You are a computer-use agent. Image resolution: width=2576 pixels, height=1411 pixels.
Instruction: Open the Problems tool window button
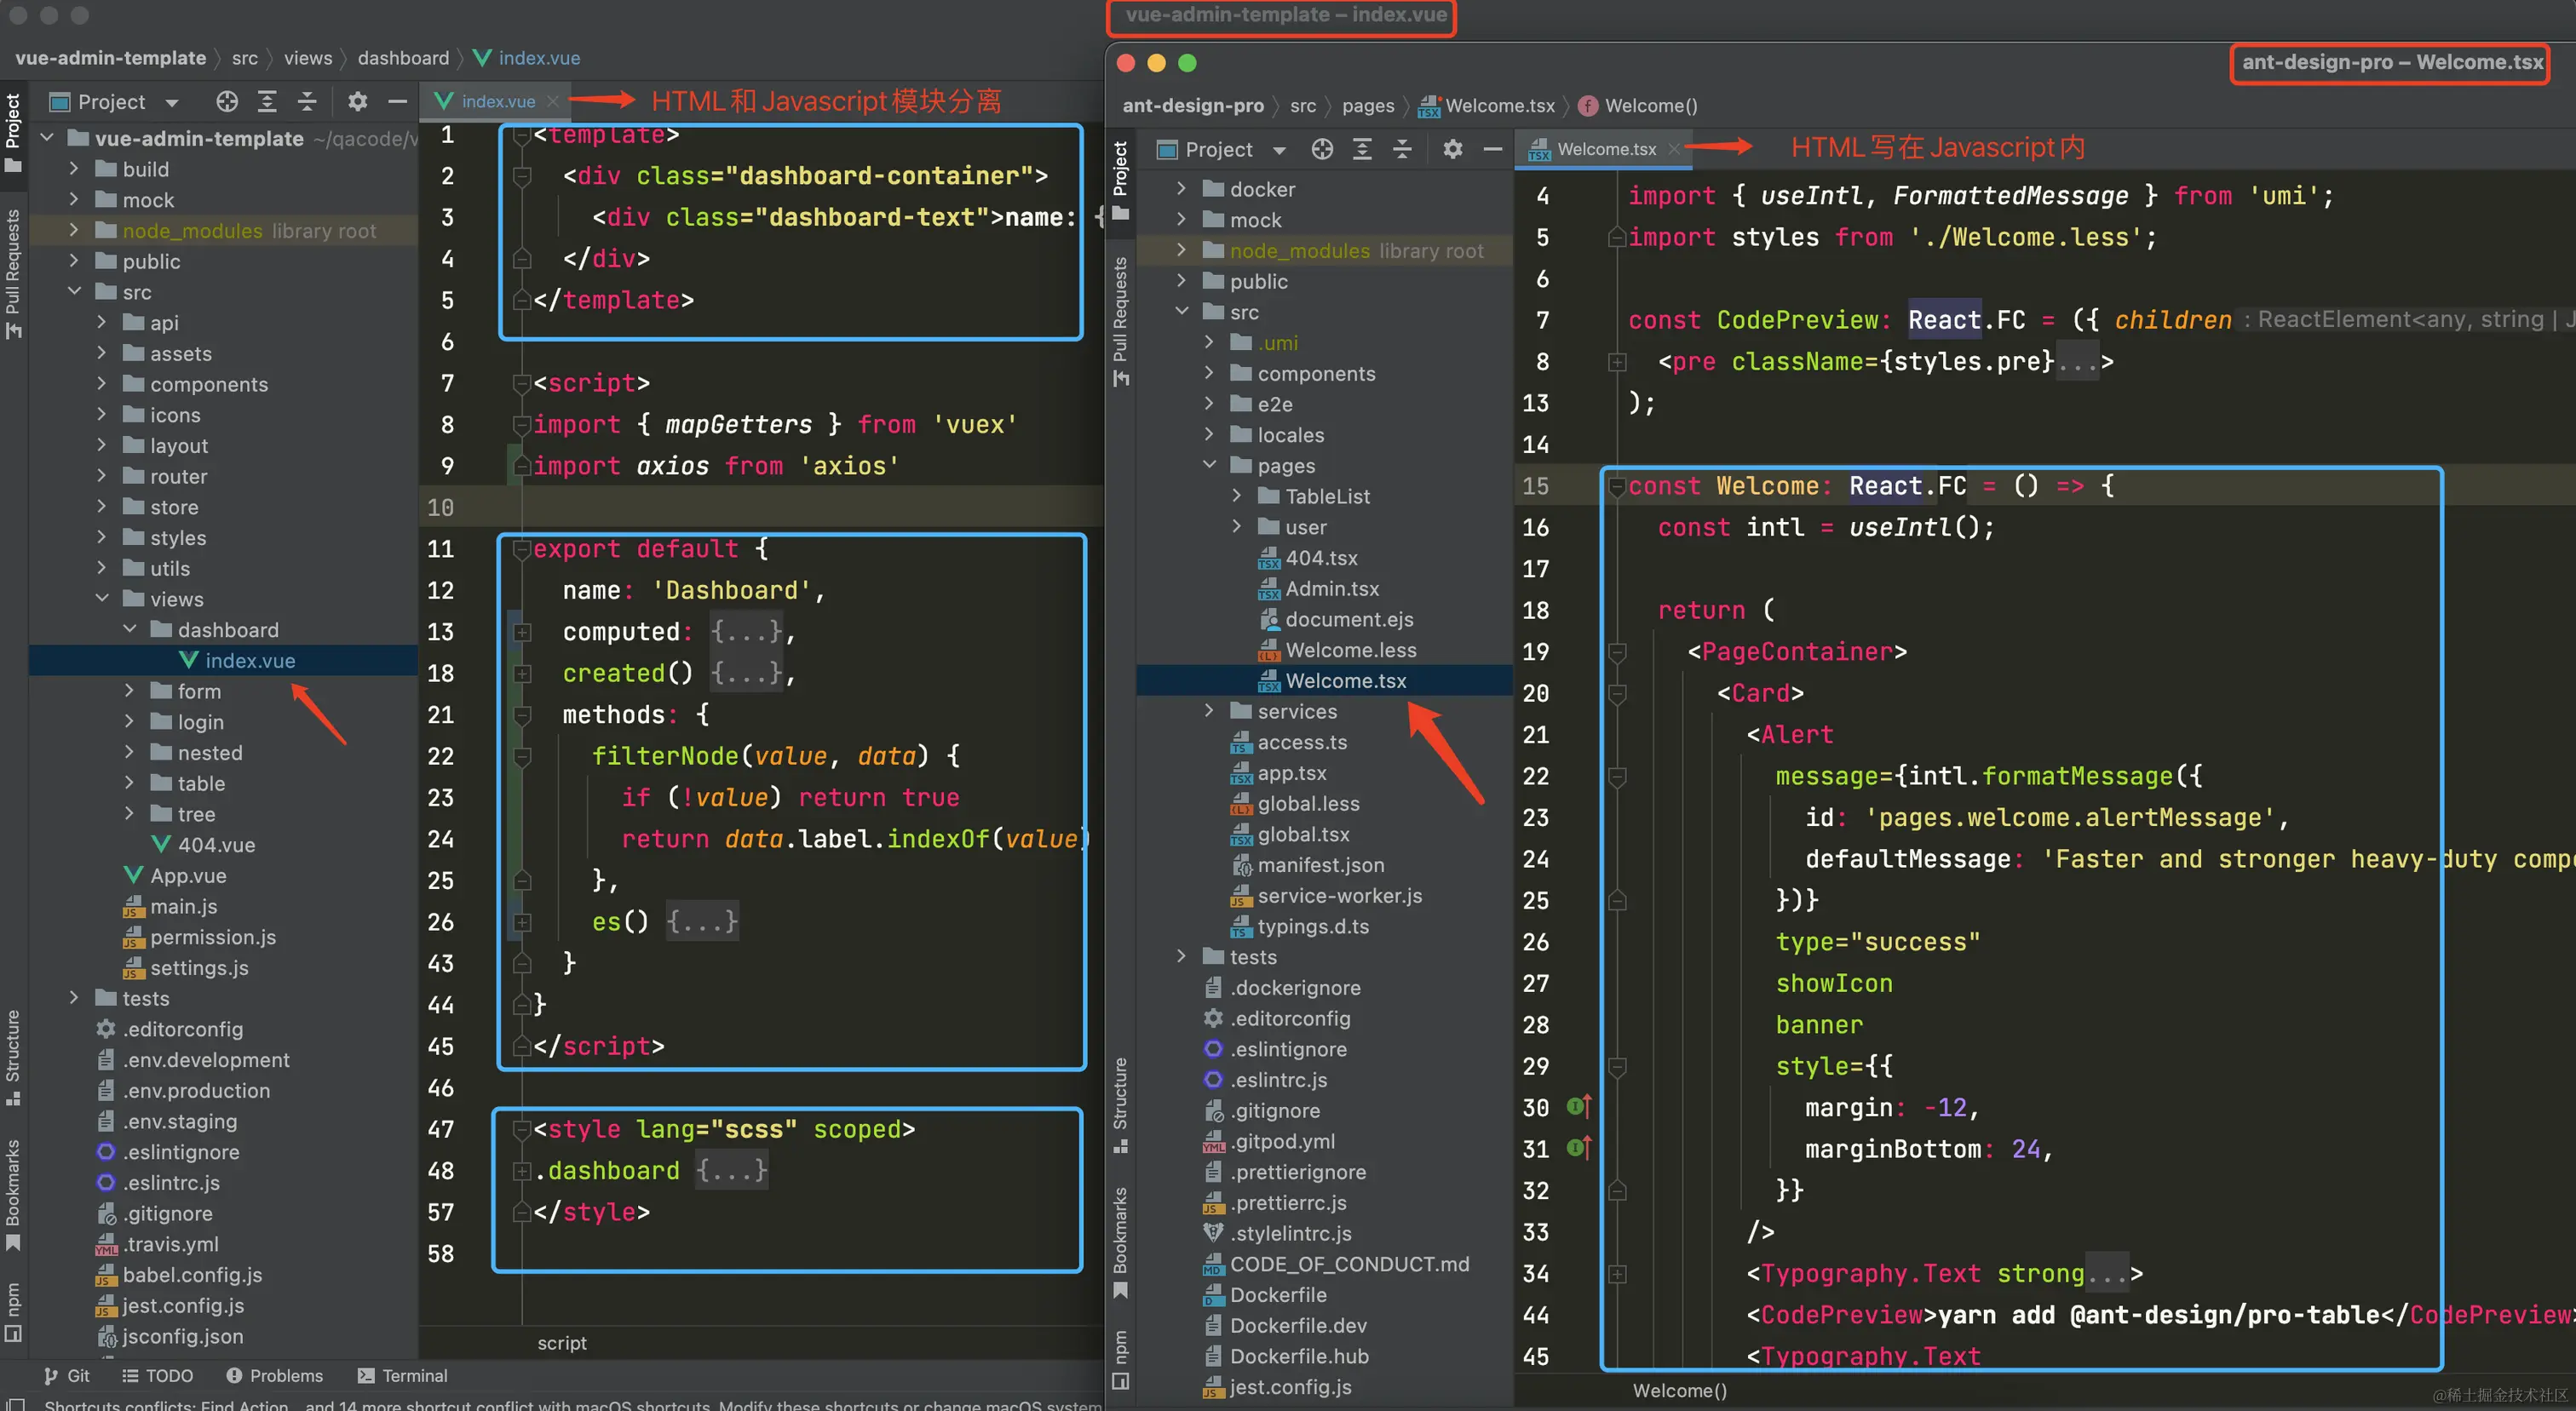(x=274, y=1375)
